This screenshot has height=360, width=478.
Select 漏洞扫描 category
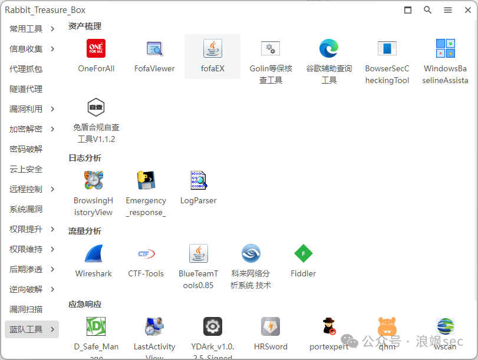click(x=26, y=309)
